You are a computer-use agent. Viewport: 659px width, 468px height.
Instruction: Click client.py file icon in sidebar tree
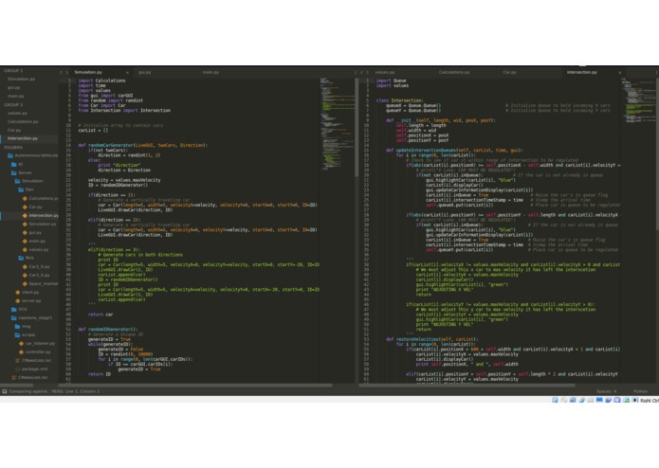click(18, 292)
